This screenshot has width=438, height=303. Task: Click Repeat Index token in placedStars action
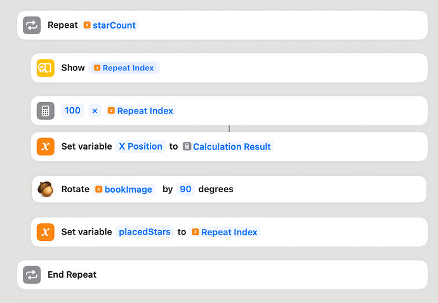[225, 232]
